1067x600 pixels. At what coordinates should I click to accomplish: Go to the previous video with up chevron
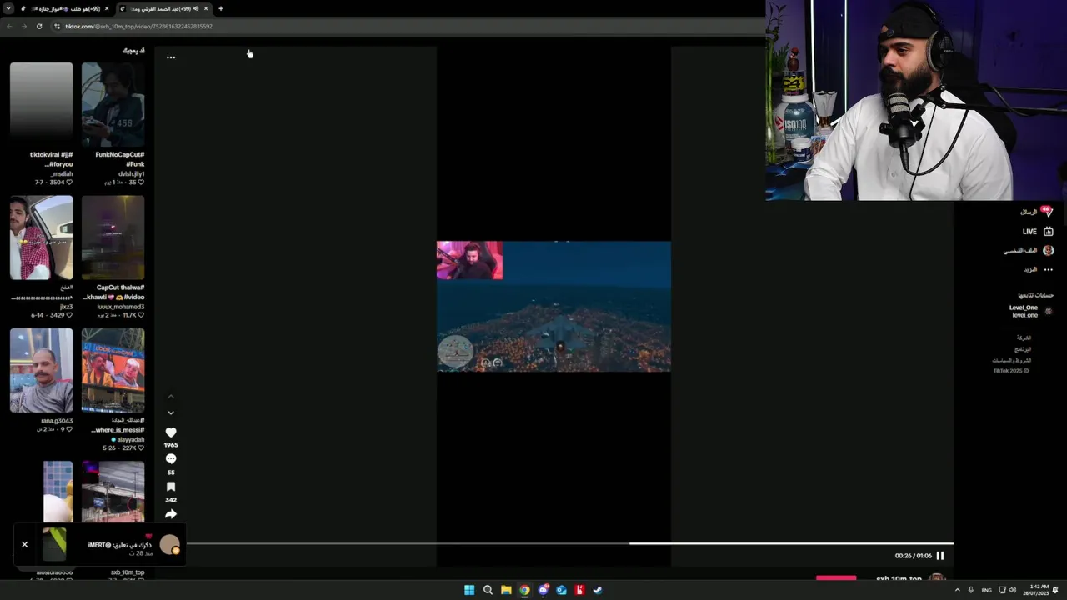coord(171,397)
